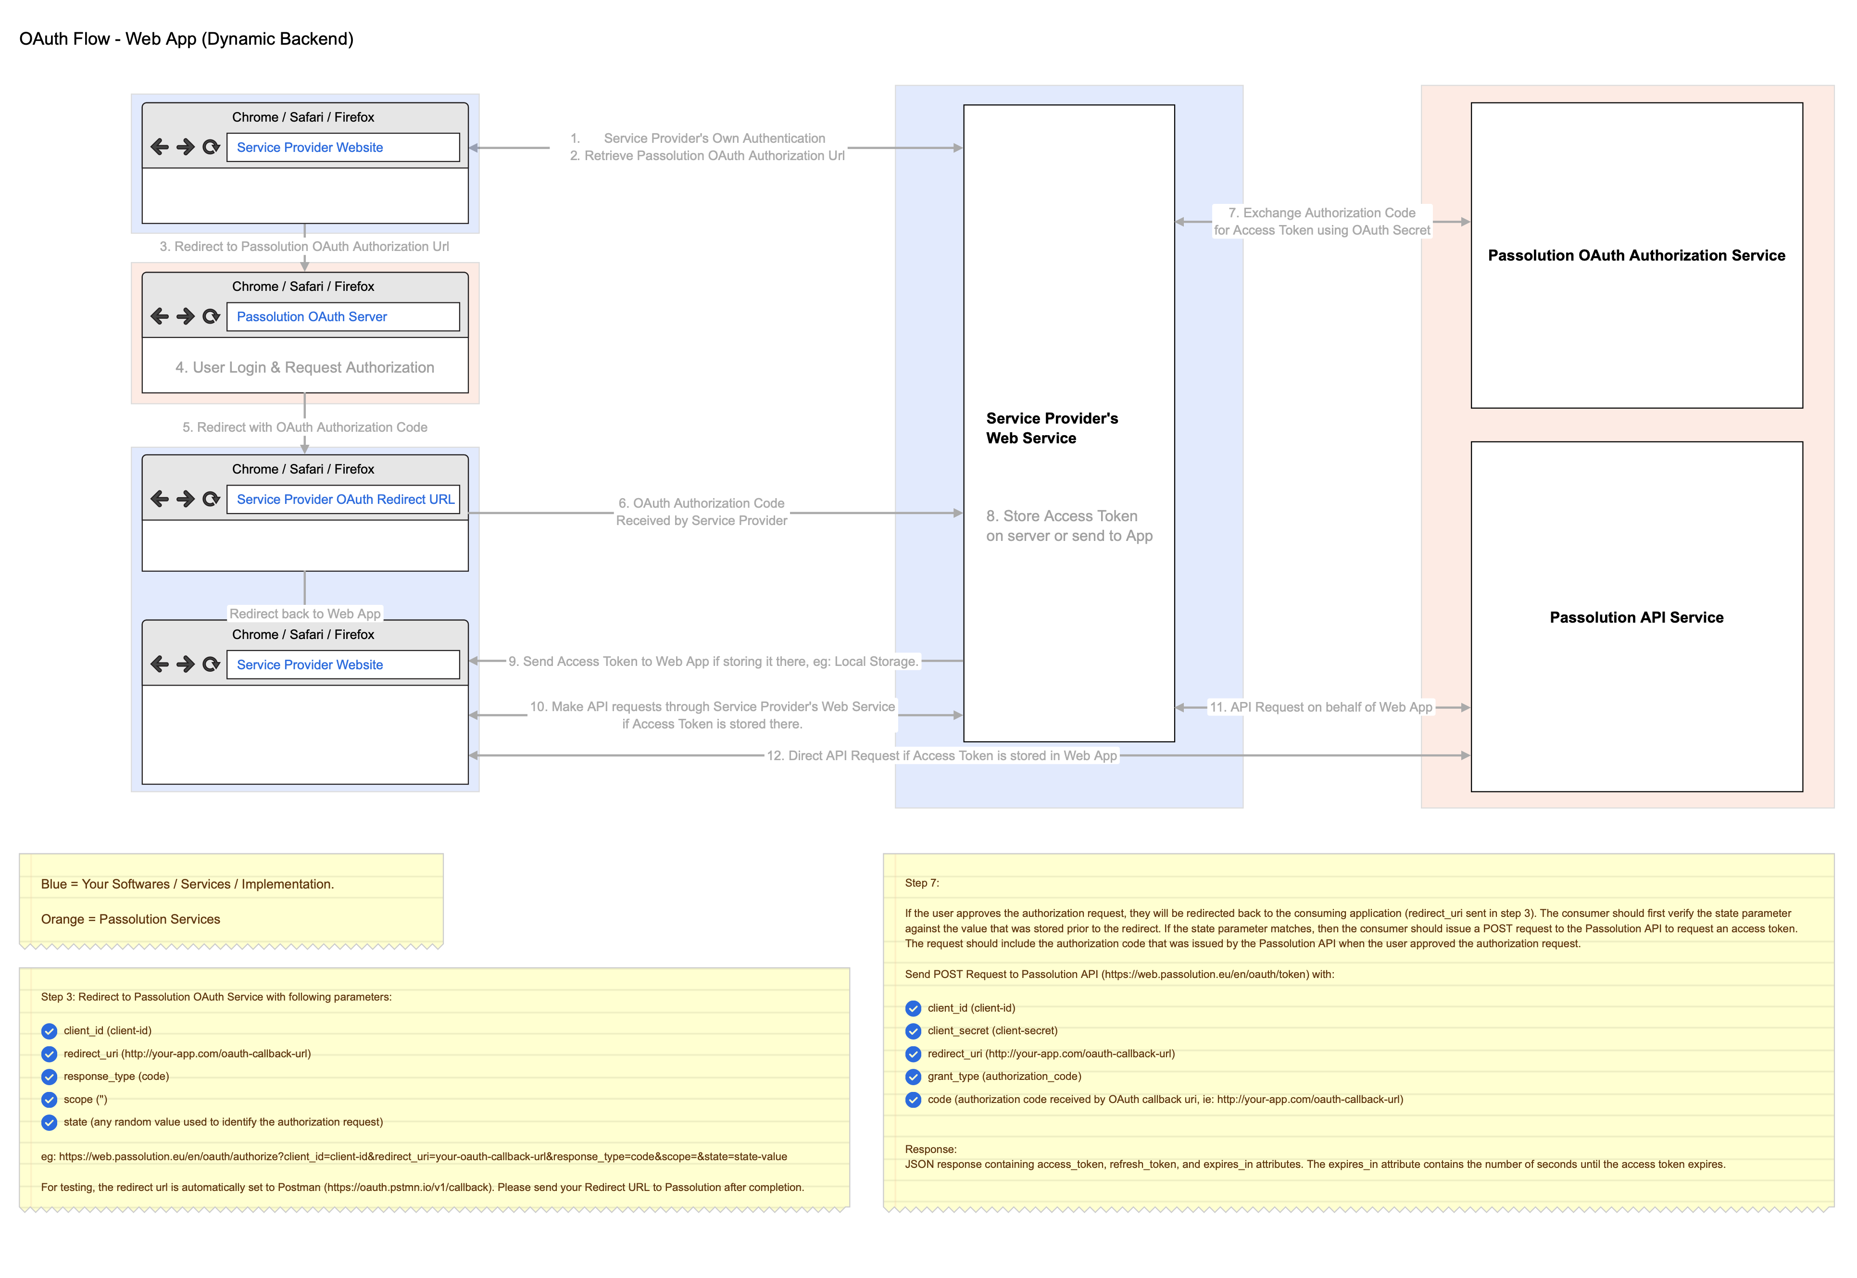The height and width of the screenshot is (1278, 1857).
Task: Click the "Service Provider's Web Service" label
Action: [x=1052, y=428]
